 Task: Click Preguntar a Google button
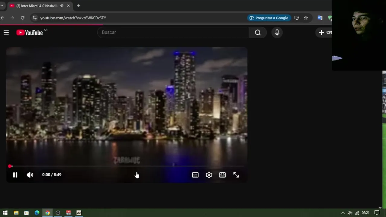coord(269,18)
